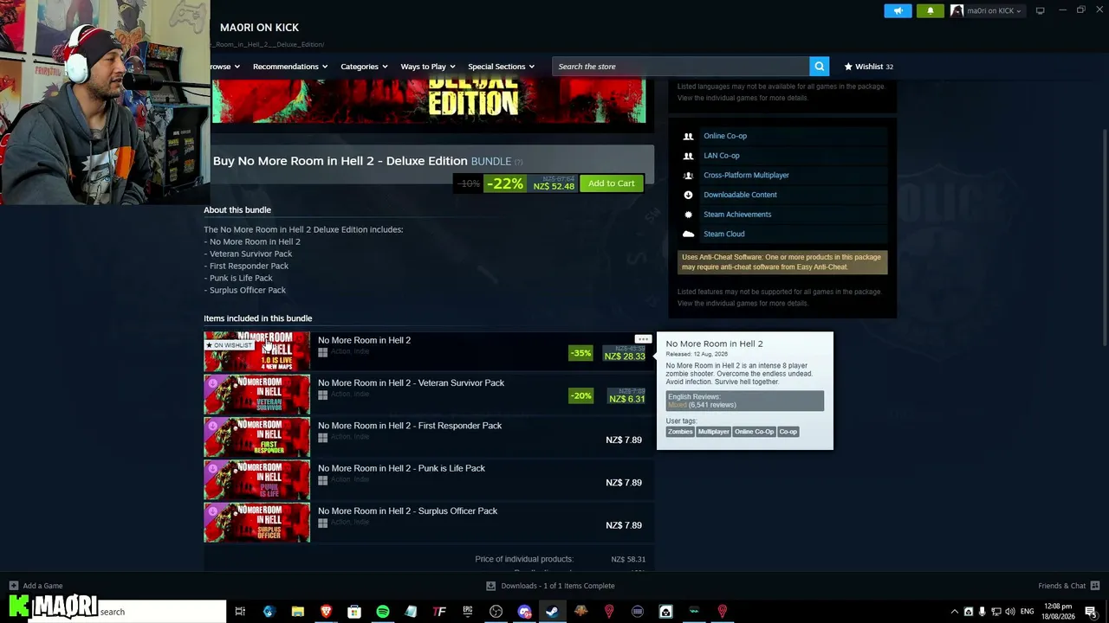1109x623 pixels.
Task: Open OBS Studio from the taskbar
Action: pyautogui.click(x=496, y=612)
